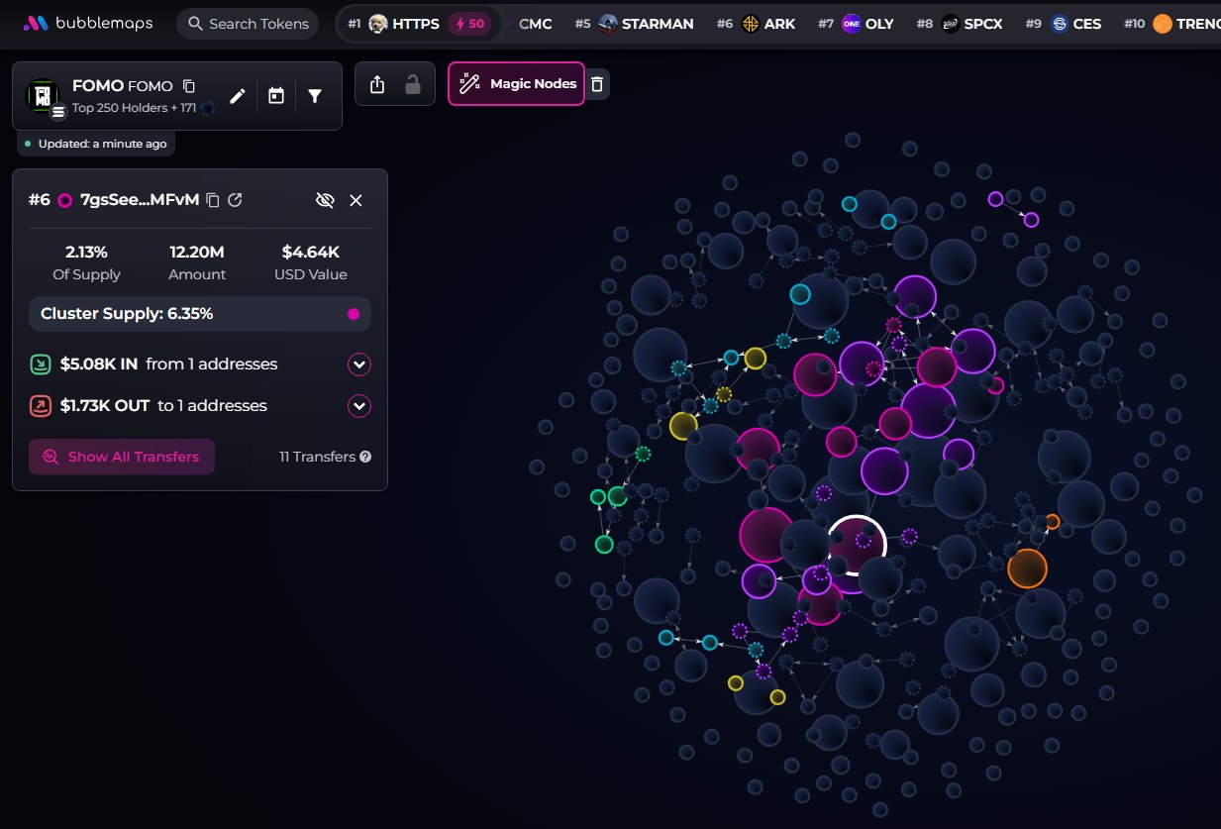1221x829 pixels.
Task: Select the STARMAN trending token
Action: coord(646,24)
